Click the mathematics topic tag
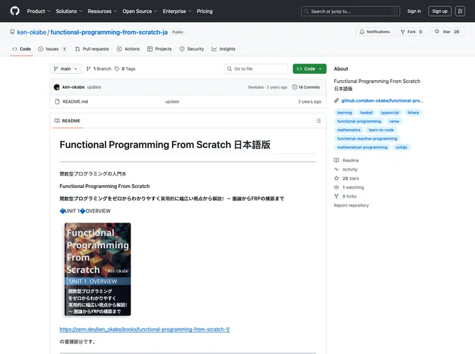This screenshot has width=475, height=354. point(349,130)
